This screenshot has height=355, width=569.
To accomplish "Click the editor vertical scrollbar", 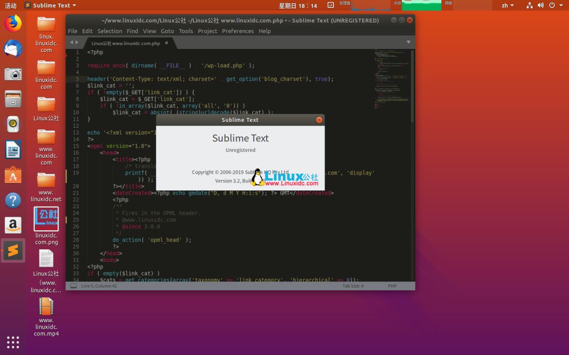I will click(x=412, y=86).
